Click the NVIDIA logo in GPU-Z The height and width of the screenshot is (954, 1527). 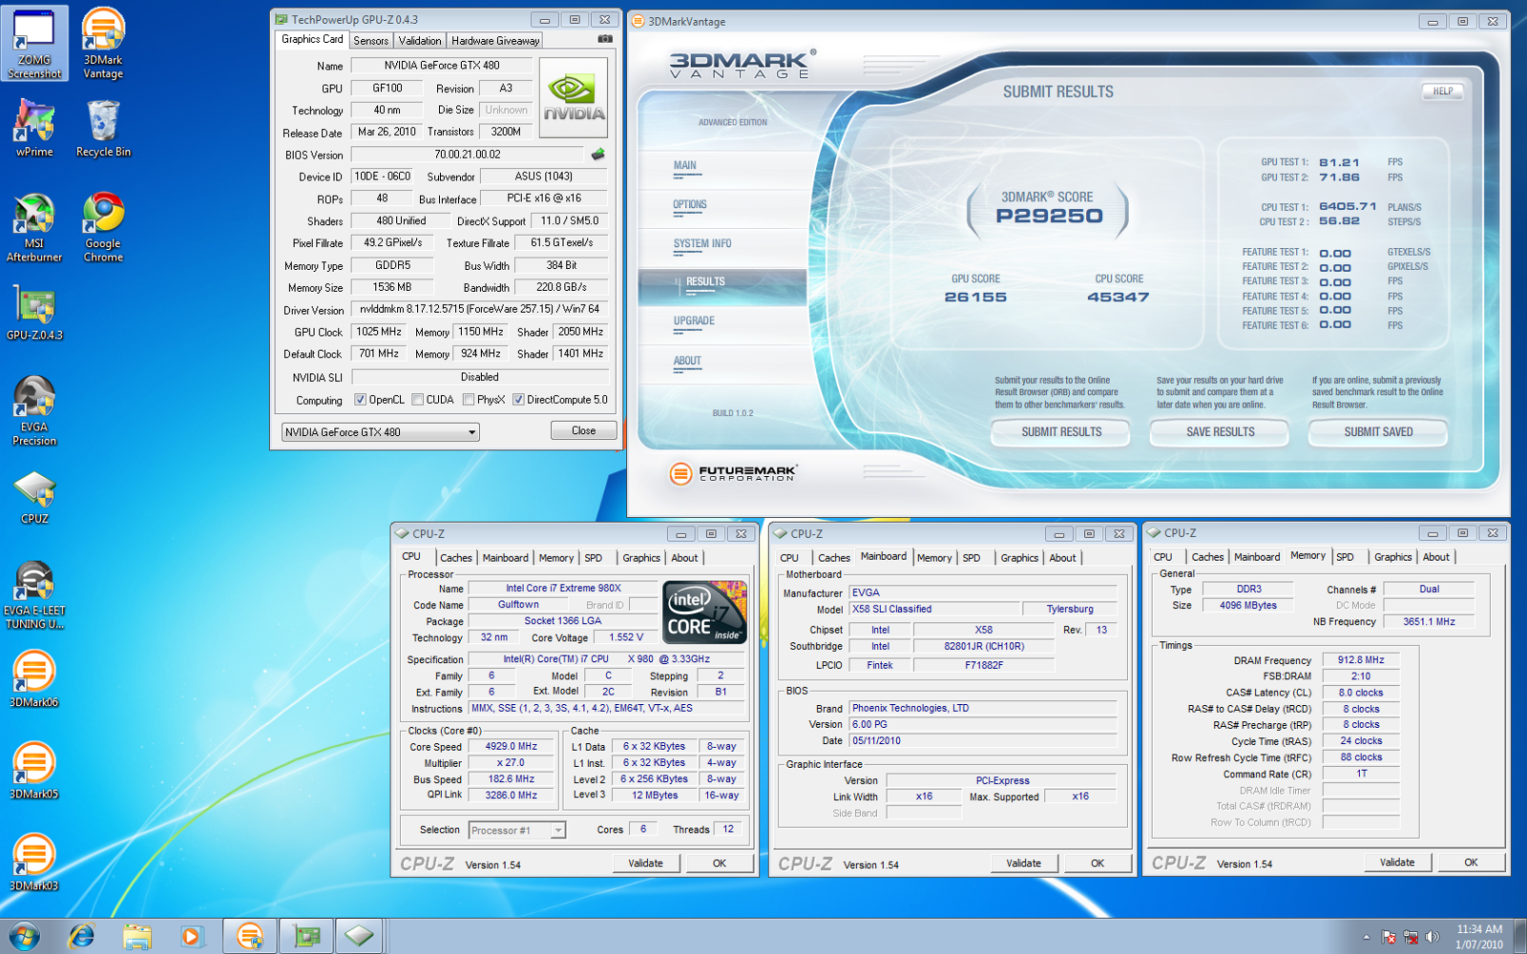pyautogui.click(x=574, y=98)
